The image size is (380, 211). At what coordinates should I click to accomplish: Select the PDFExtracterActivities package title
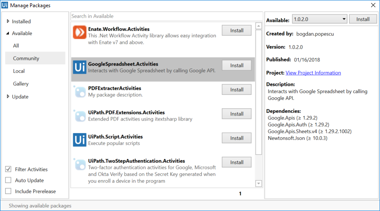(x=115, y=88)
